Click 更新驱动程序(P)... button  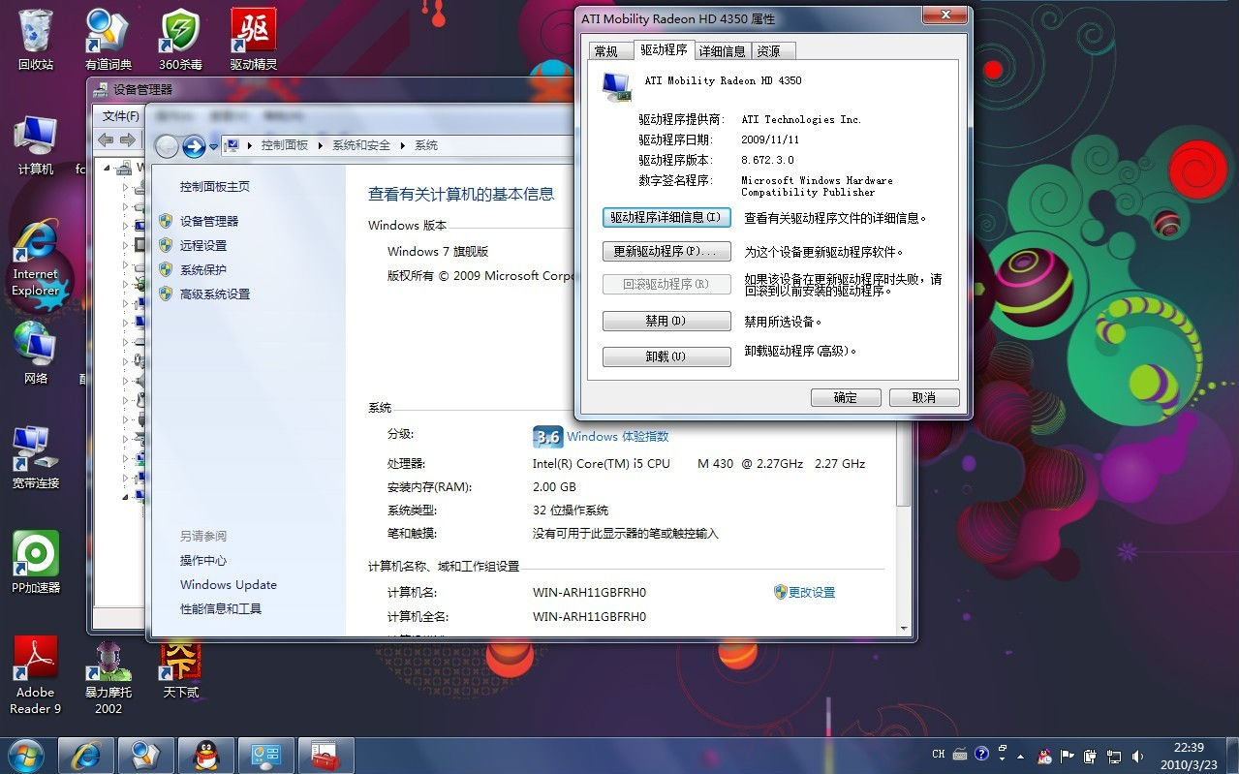666,252
